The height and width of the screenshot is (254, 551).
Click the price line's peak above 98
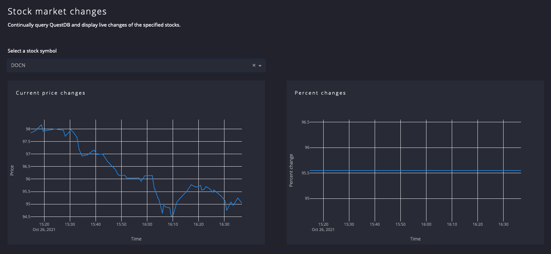[x=41, y=125]
